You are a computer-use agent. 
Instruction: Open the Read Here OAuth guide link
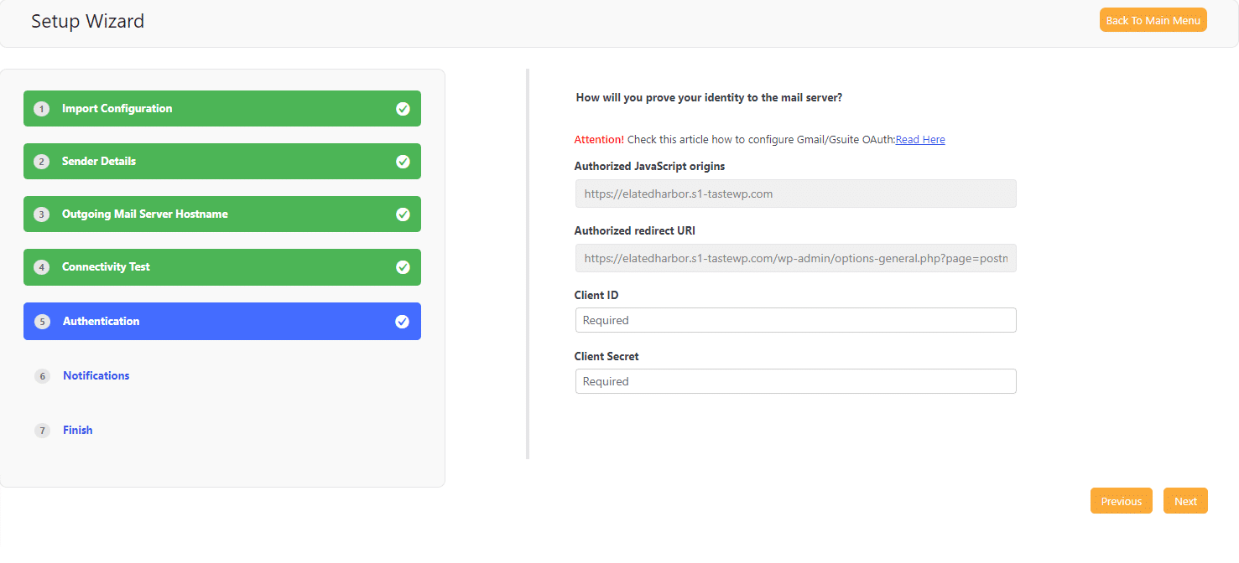tap(919, 139)
